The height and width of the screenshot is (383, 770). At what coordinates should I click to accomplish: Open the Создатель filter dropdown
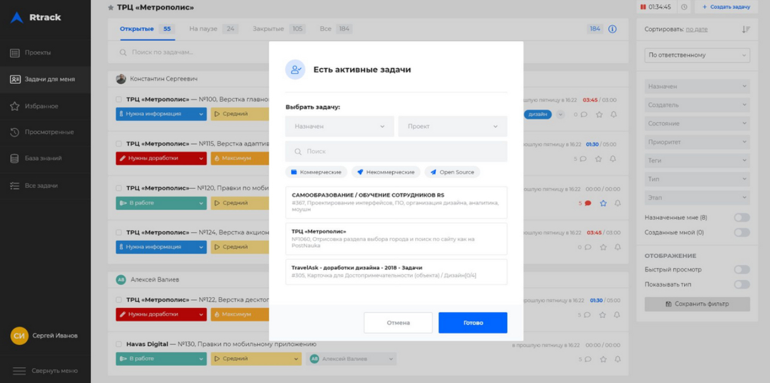(697, 105)
